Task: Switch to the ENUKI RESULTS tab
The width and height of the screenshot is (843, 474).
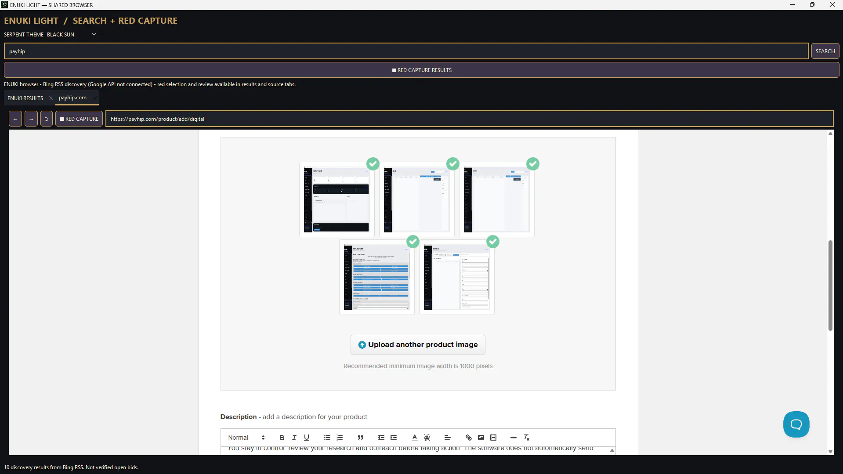Action: click(x=25, y=98)
